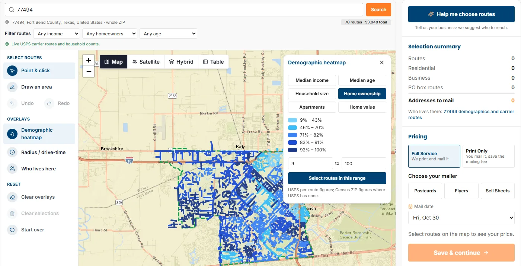Image resolution: width=521 pixels, height=266 pixels.
Task: Click the sparkle icon on Help me choose routes
Action: [431, 14]
